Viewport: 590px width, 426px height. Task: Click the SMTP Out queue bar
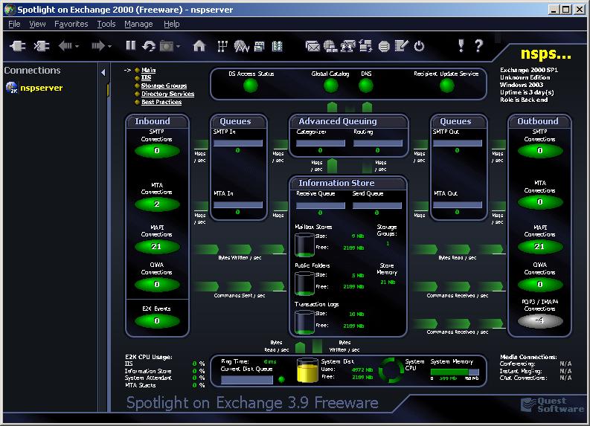(458, 143)
